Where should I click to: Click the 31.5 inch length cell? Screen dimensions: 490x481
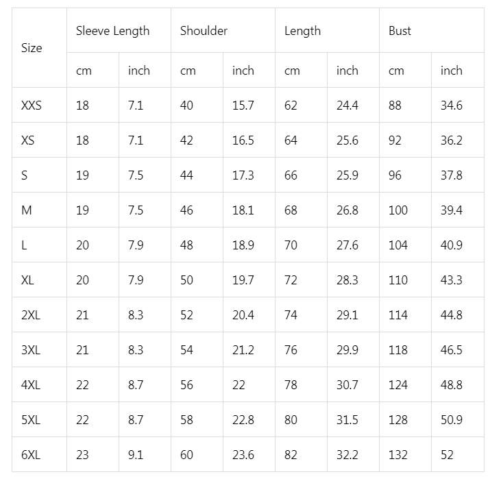[347, 420]
